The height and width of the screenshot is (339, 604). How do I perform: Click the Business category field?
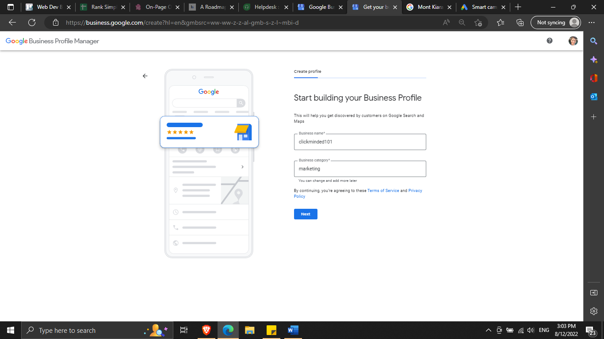360,169
